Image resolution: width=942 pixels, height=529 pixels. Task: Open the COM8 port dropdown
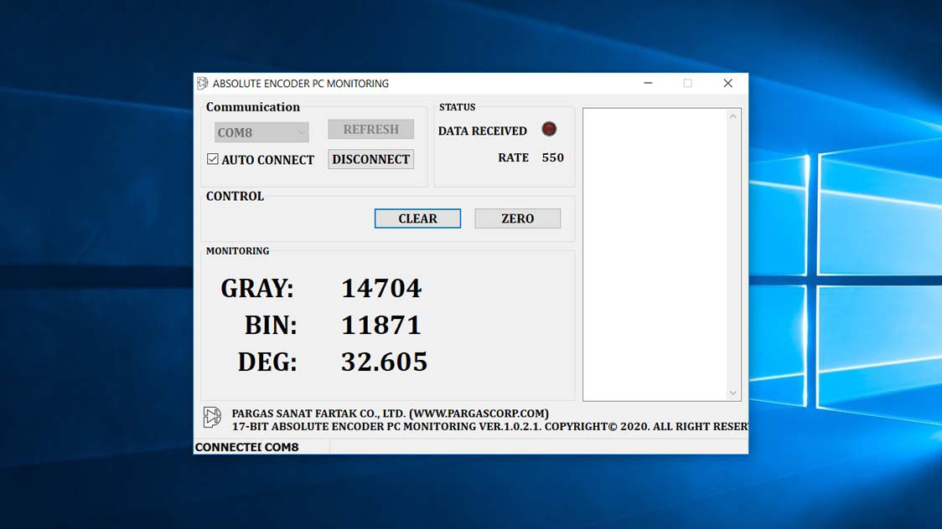(x=261, y=132)
